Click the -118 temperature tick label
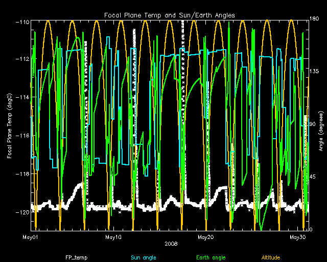 [x=21, y=174]
